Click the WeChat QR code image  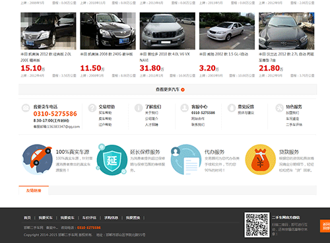pyautogui.click(x=257, y=225)
